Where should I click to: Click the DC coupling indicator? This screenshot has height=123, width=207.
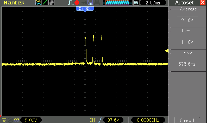pos(4,120)
